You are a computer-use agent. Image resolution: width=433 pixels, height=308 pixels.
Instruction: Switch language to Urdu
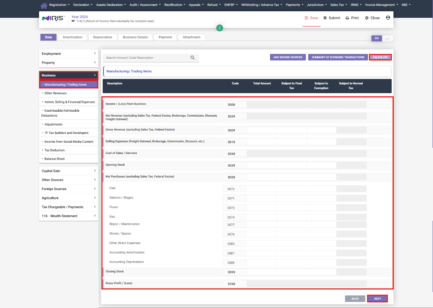click(387, 38)
